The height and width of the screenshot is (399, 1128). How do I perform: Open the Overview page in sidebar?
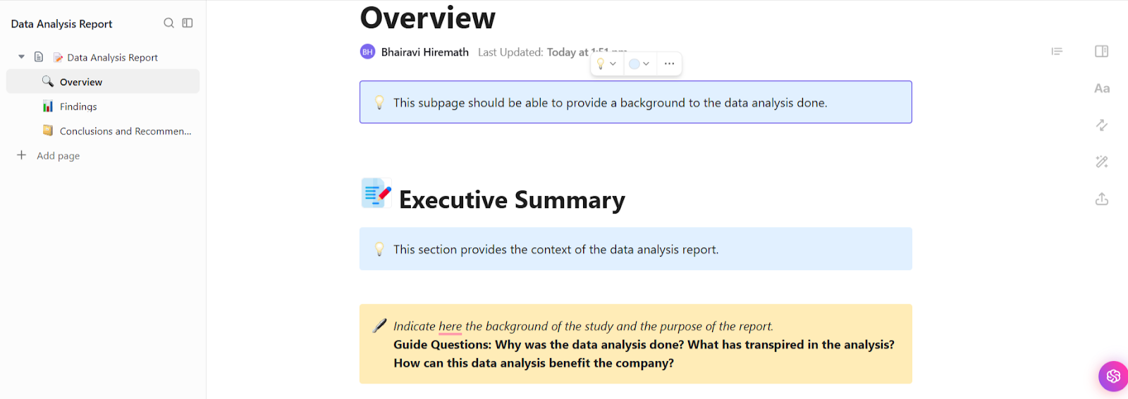(x=81, y=82)
